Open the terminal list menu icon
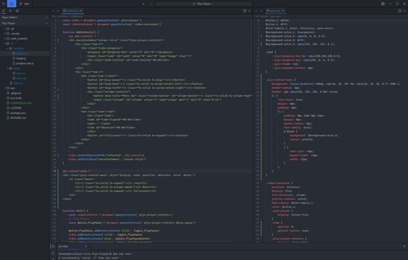Screen dimensions: 408x260 (53, 246)
